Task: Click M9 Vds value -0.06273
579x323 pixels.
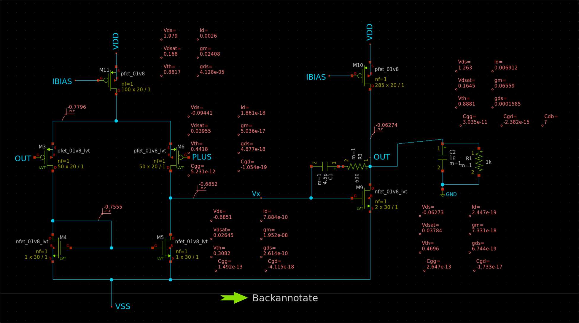Action: click(433, 212)
